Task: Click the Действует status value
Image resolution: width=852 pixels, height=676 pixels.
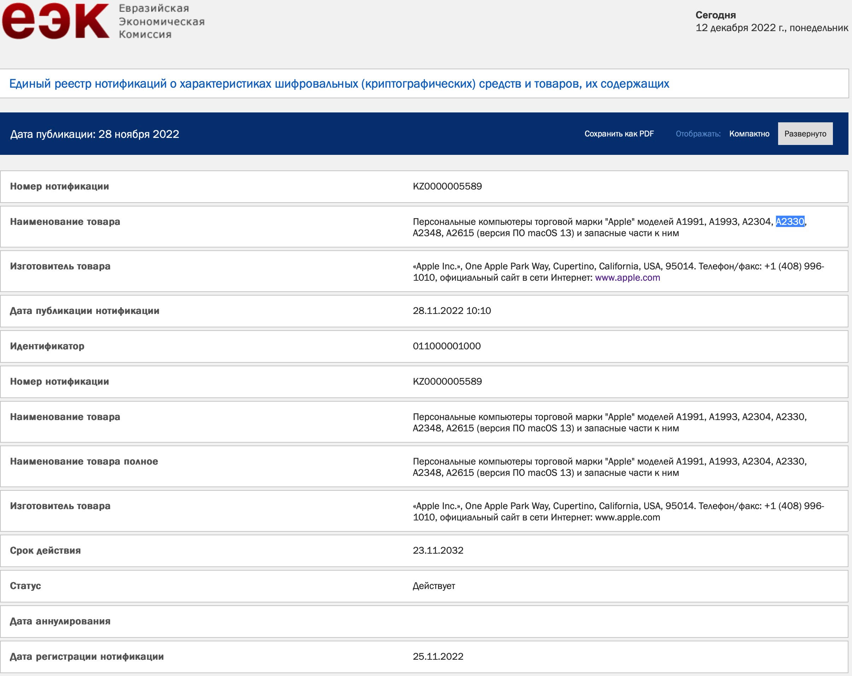Action: pyautogui.click(x=433, y=586)
